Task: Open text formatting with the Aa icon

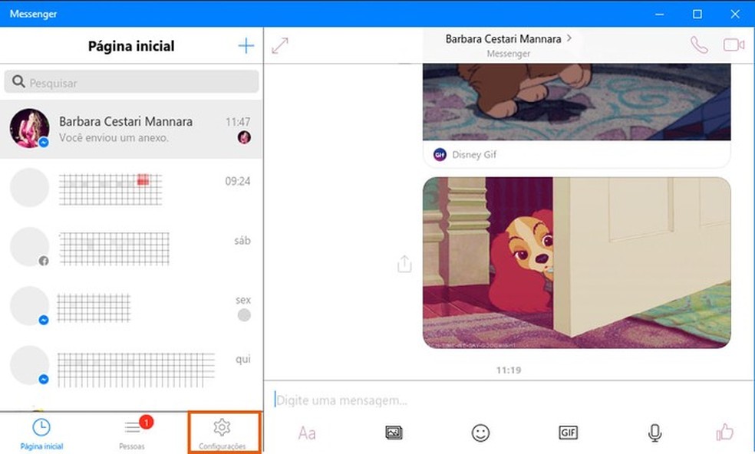Action: coord(306,433)
